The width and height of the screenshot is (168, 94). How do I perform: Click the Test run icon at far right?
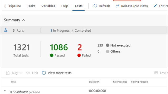pyautogui.click(x=156, y=73)
